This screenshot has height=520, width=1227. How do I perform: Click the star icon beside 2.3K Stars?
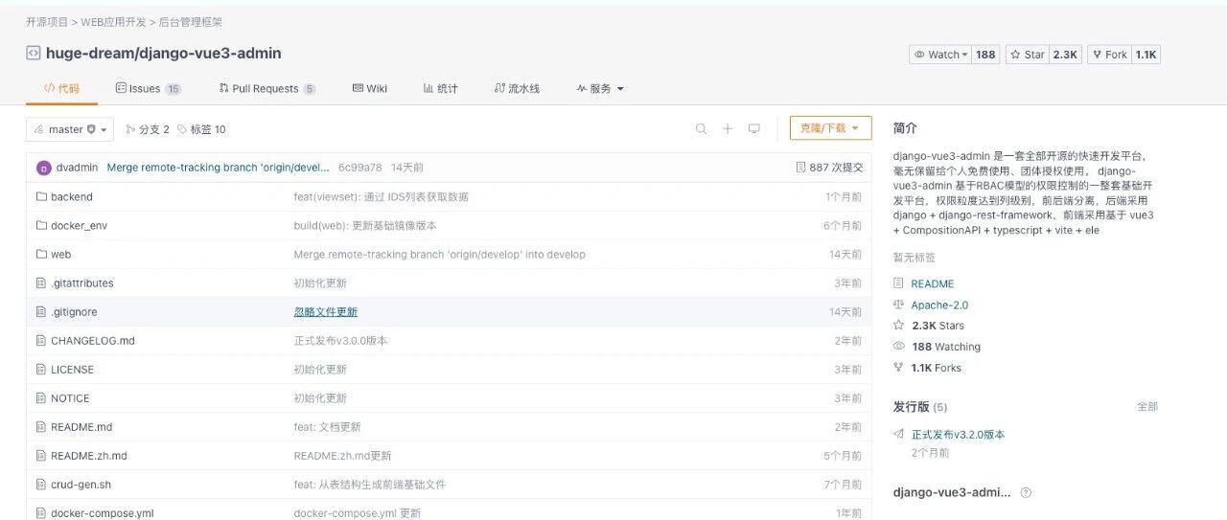pyautogui.click(x=898, y=326)
